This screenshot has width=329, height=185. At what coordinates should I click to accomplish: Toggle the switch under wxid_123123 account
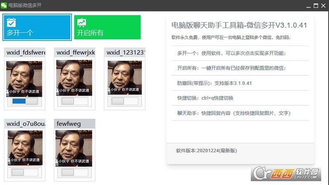(125, 101)
